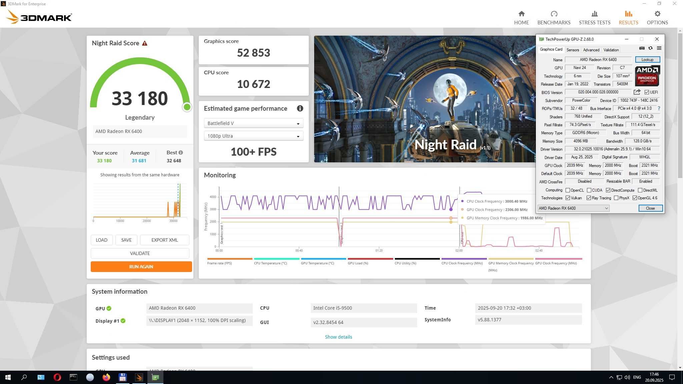Toggle the OpenGL 4.6 checkbox
The width and height of the screenshot is (683, 384).
point(635,198)
